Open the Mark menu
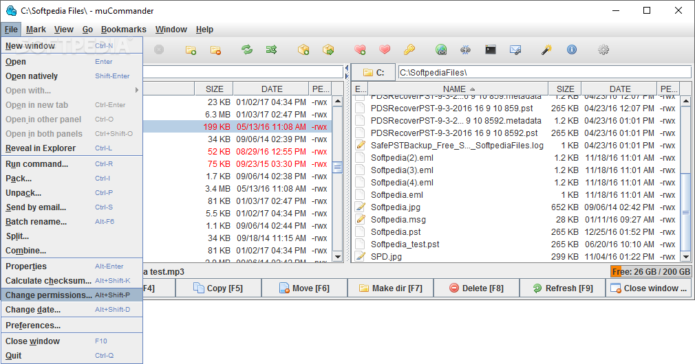Image resolution: width=695 pixels, height=364 pixels. click(x=36, y=30)
